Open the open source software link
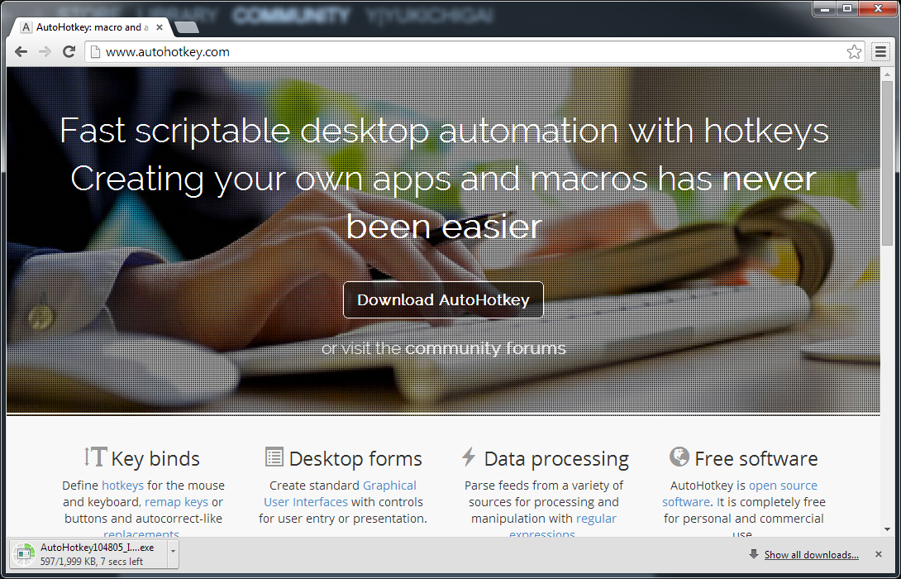This screenshot has height=579, width=901. pyautogui.click(x=740, y=493)
